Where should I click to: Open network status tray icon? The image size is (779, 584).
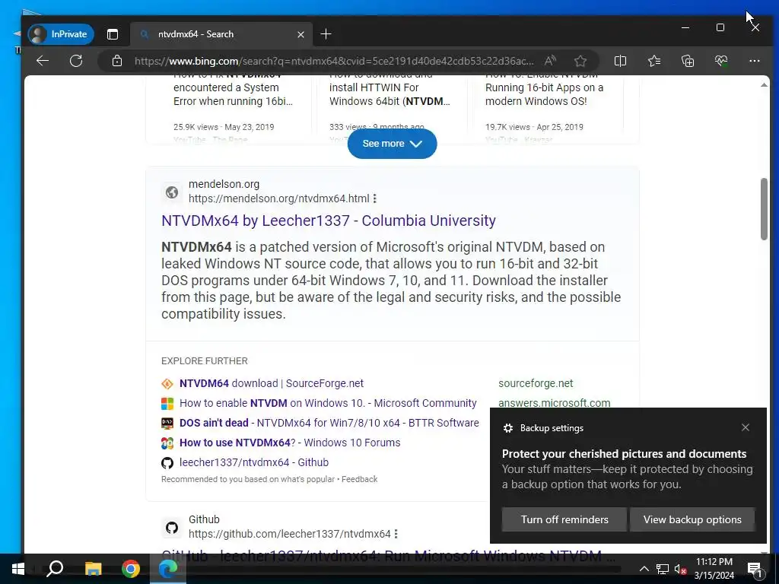663,569
